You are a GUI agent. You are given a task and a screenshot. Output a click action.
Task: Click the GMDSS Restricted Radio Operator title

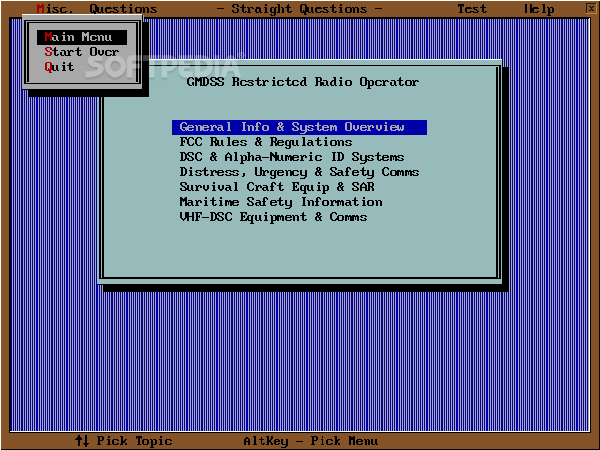pos(303,82)
